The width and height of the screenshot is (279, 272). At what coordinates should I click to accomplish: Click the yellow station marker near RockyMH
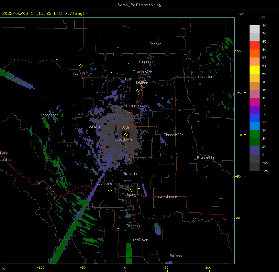[81, 66]
